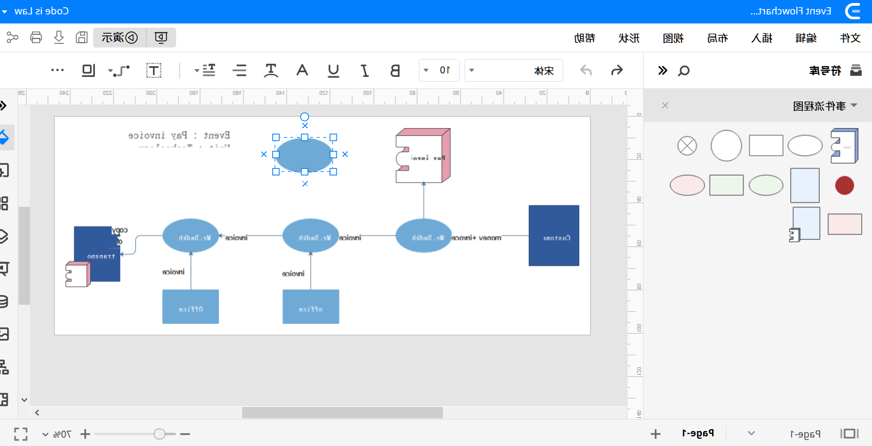This screenshot has height=446, width=872.
Task: Open the font size 10 dropdown
Action: (439, 70)
